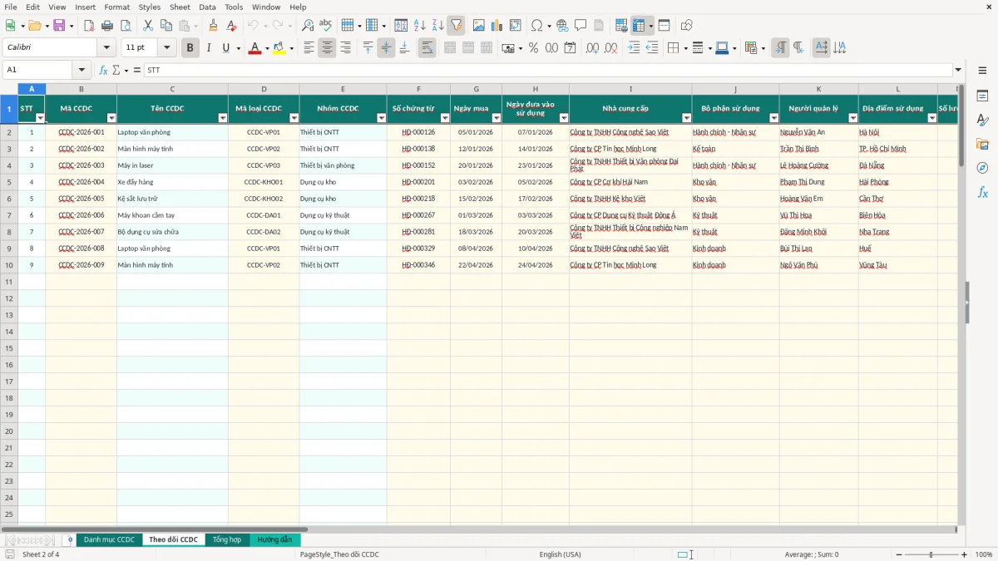Screen dimensions: 998x561
Task: Clear direct formatting icon
Action: [x=232, y=26]
